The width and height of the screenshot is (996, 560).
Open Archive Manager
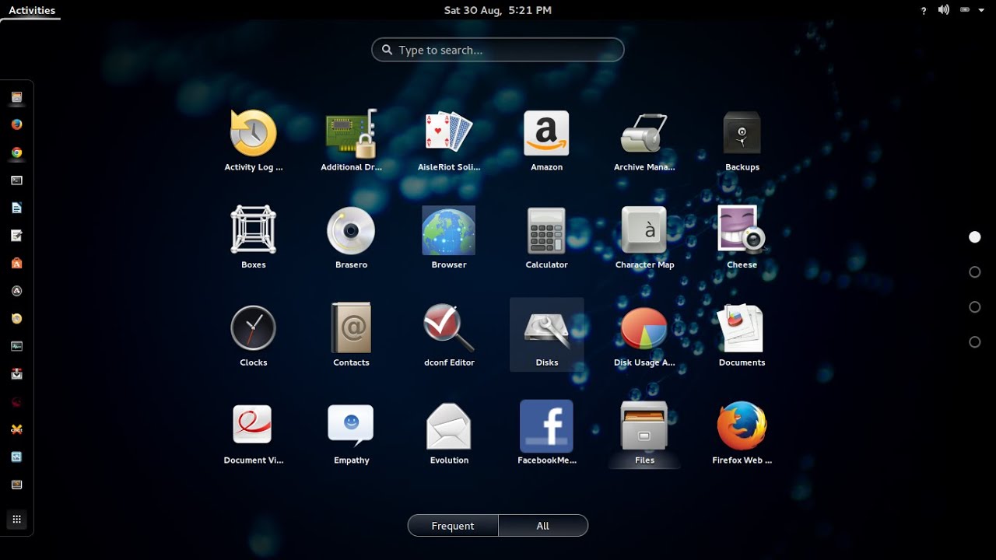coord(644,141)
